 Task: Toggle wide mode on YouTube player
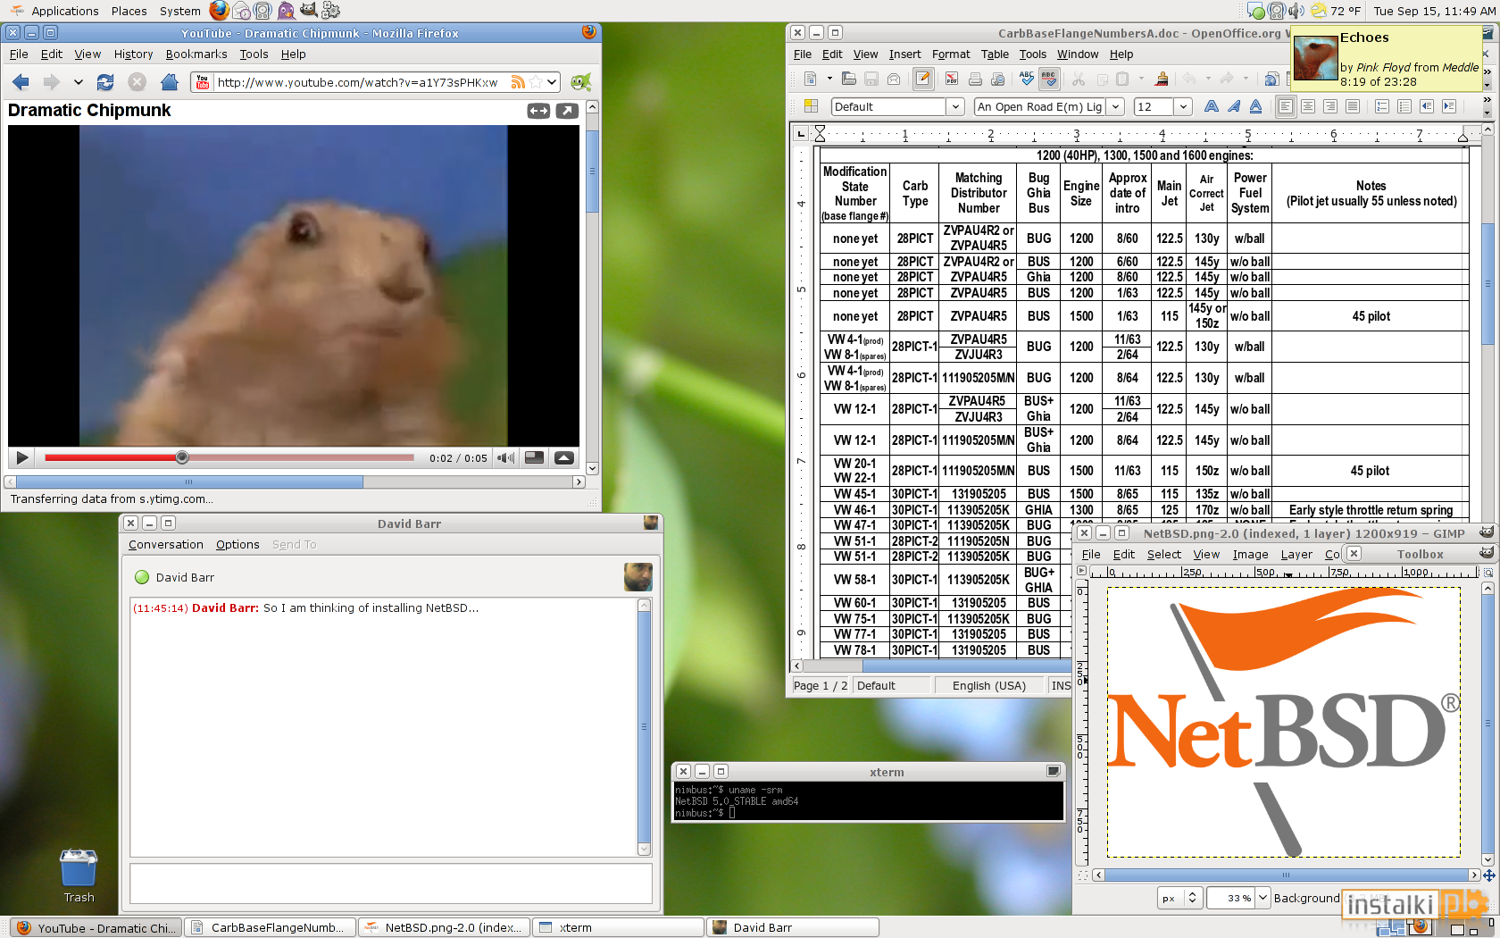(x=538, y=111)
